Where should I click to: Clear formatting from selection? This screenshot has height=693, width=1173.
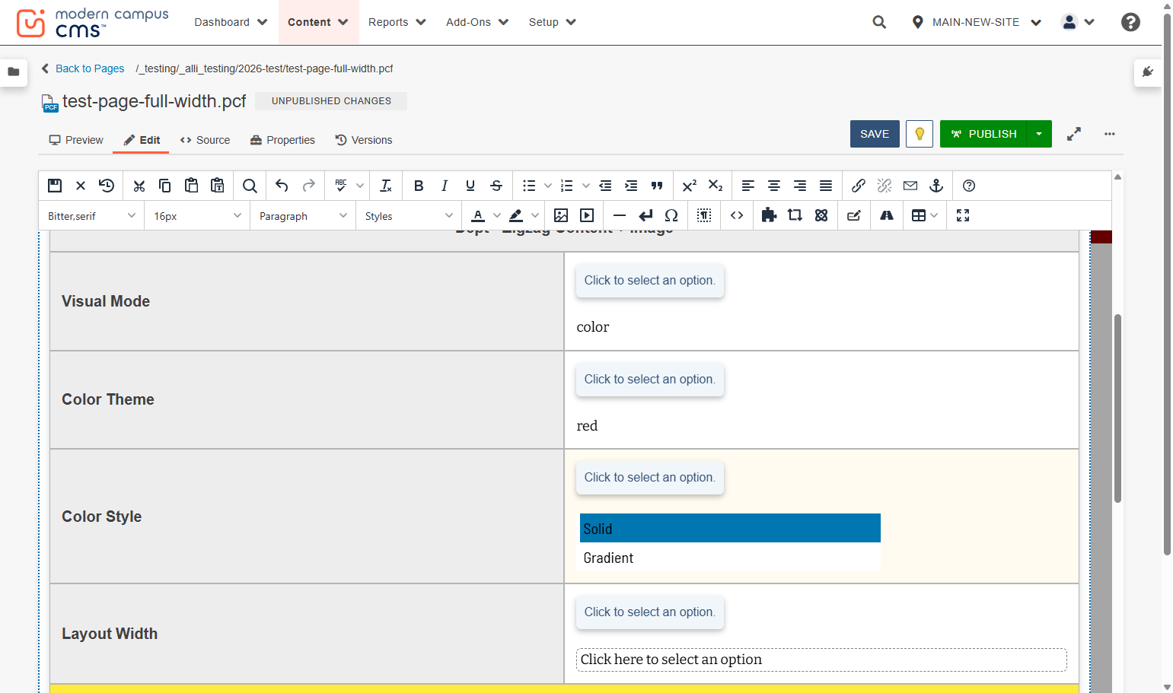coord(386,186)
